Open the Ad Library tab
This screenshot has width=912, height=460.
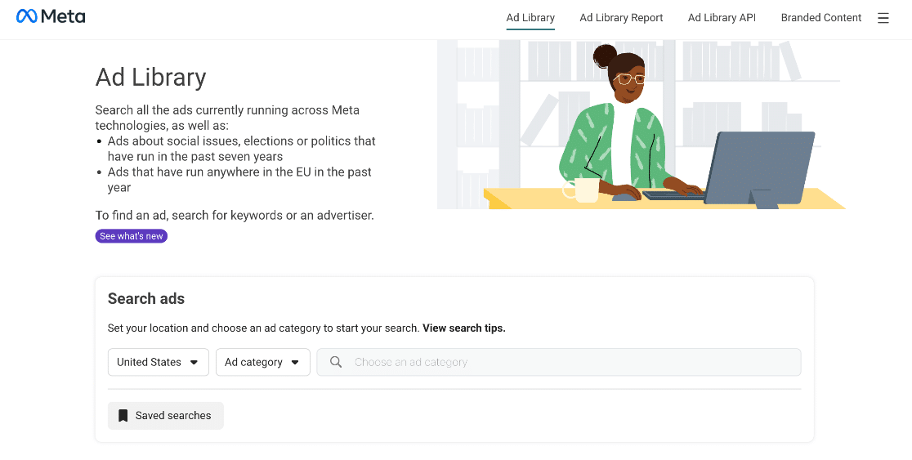click(x=530, y=17)
